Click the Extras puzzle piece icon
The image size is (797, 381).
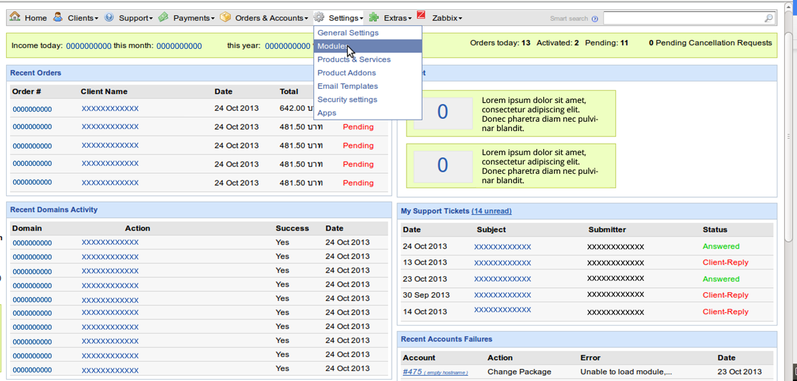tap(374, 17)
